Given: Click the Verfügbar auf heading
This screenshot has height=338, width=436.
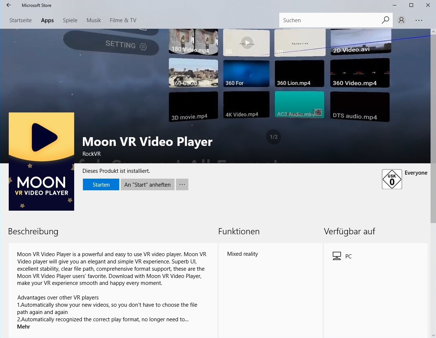Looking at the screenshot, I should pyautogui.click(x=349, y=231).
